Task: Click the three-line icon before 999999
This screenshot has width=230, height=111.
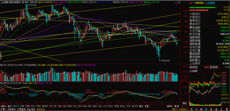Action: pos(193,3)
